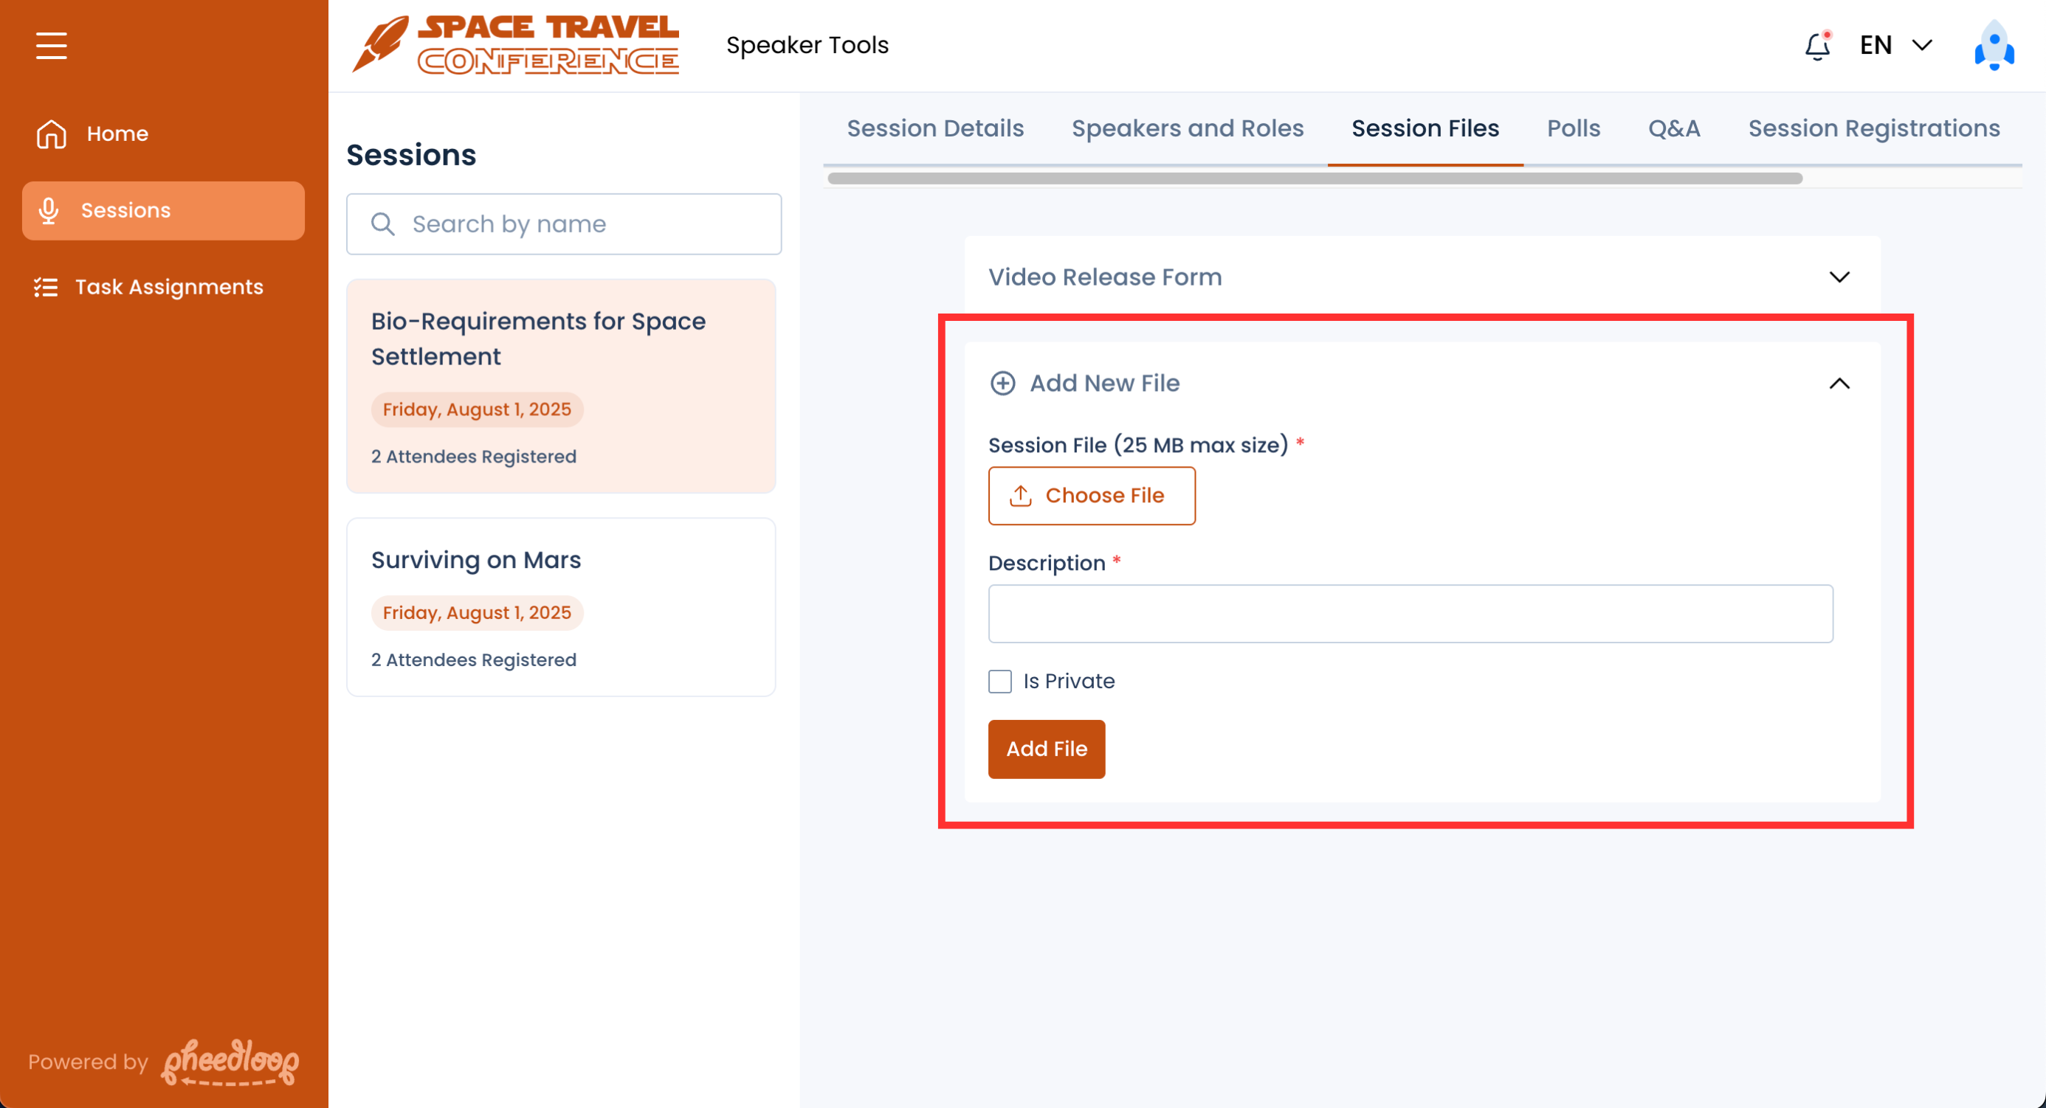
Task: Click the Space Travel Conference logo
Action: pos(515,45)
